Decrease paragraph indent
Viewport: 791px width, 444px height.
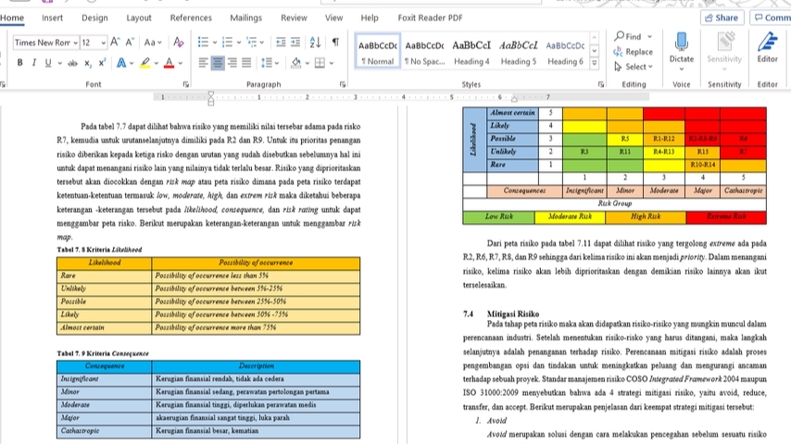[281, 43]
